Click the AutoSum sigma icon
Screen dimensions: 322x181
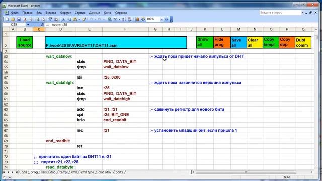pos(115,19)
